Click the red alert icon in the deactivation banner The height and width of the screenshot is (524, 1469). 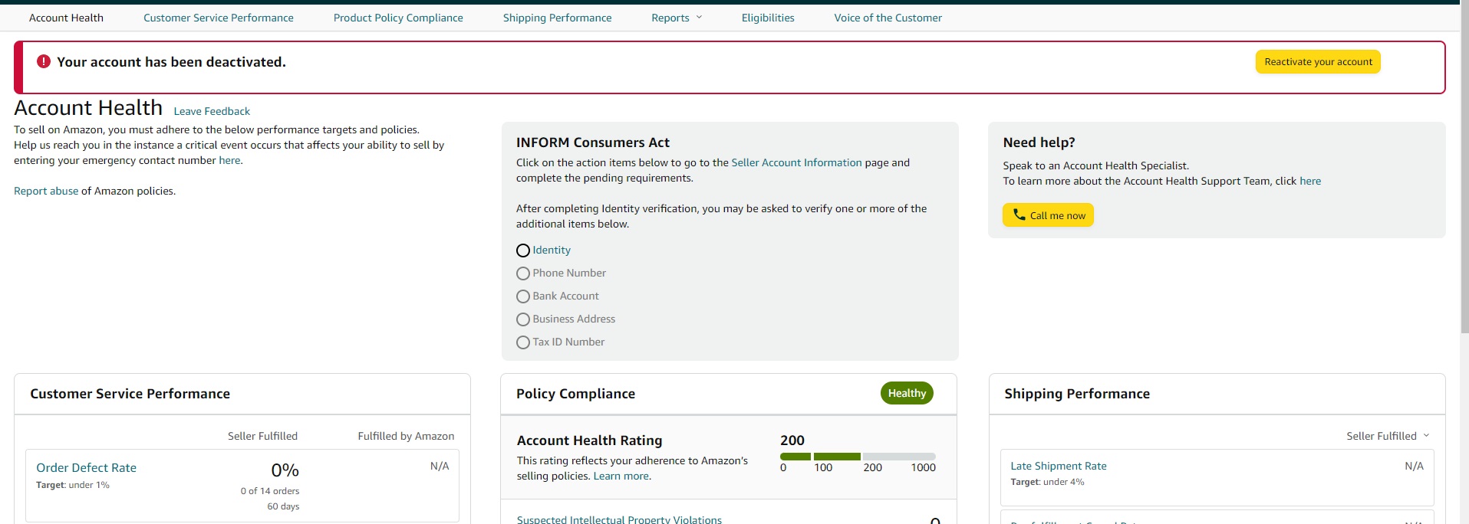coord(44,61)
